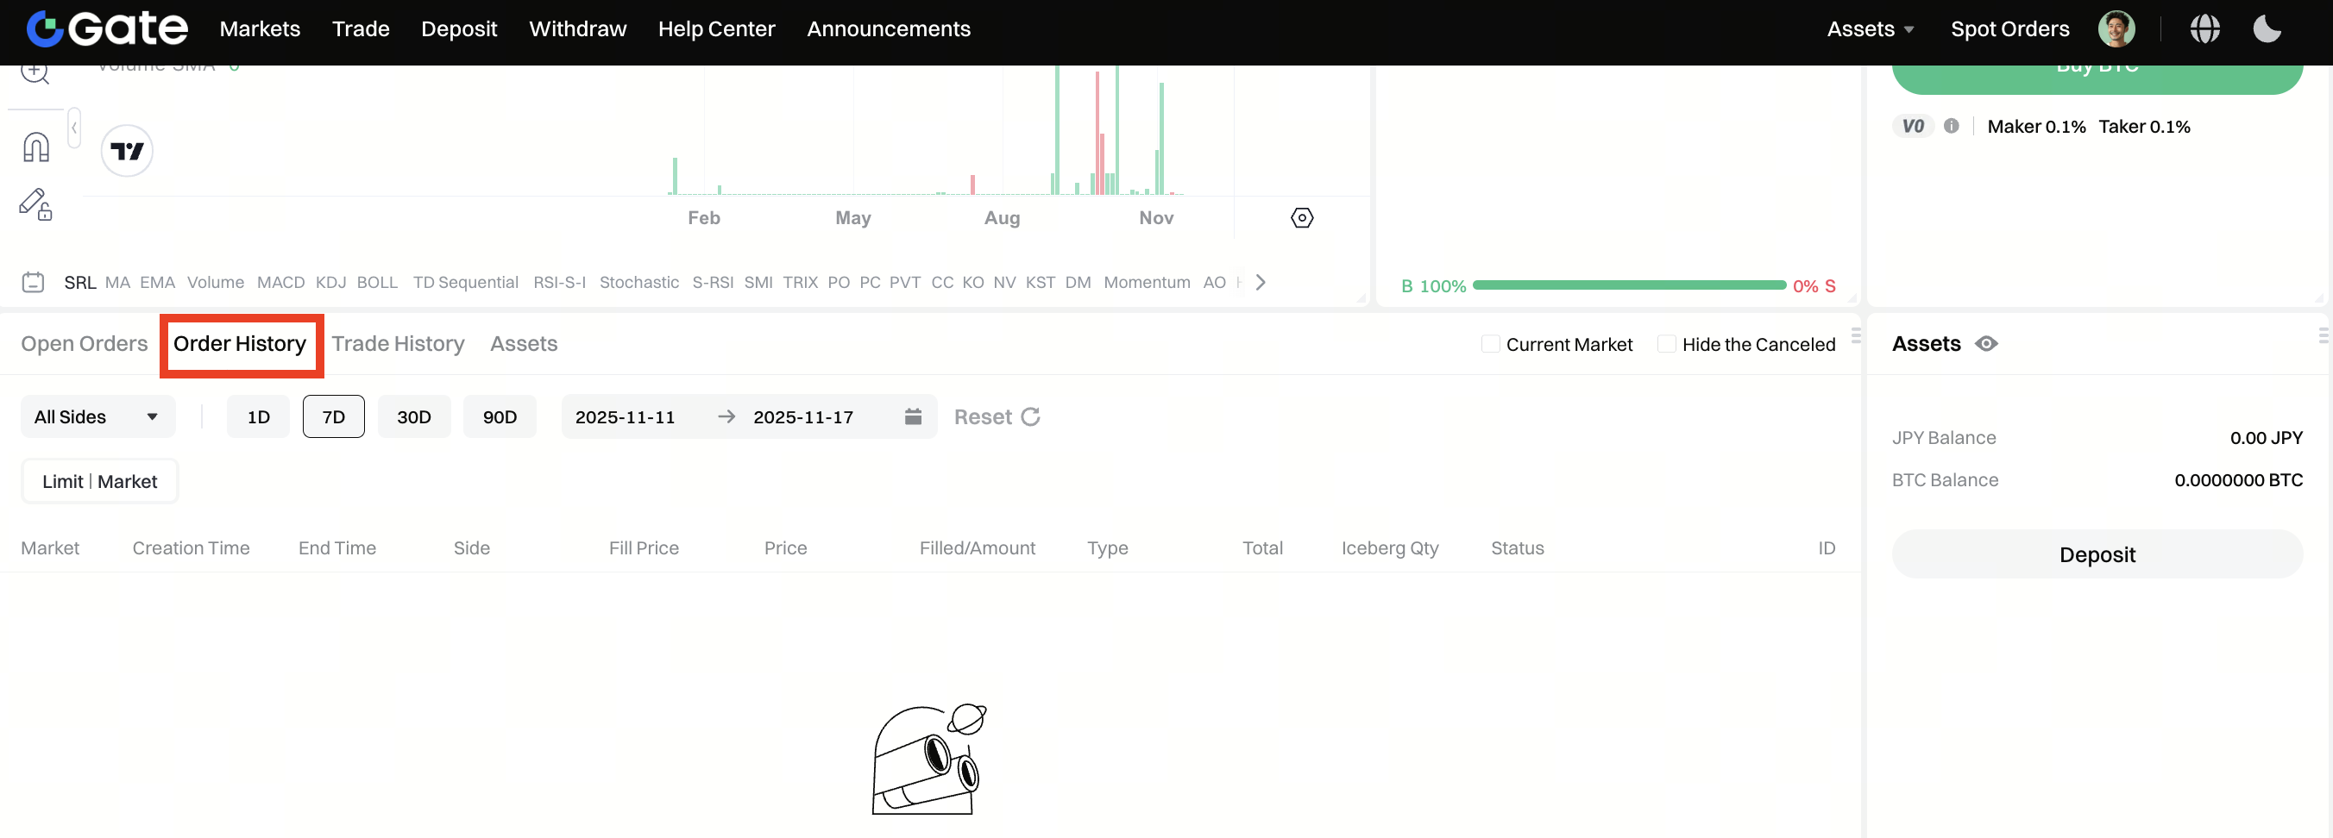Open the All Sides dropdown

pos(97,416)
